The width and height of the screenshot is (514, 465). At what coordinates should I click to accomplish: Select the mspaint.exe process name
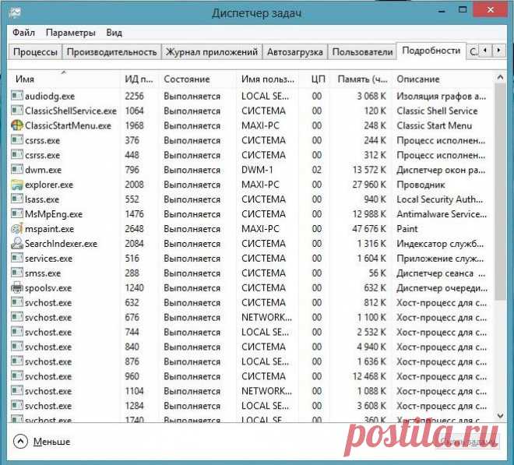click(50, 228)
